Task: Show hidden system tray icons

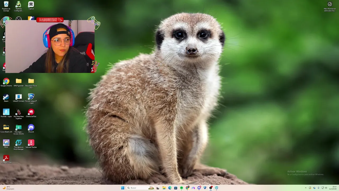Action: pos(306,188)
